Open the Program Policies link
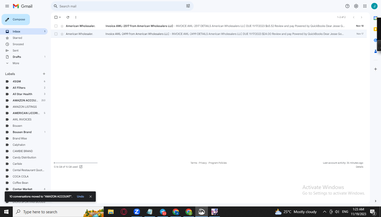This screenshot has height=217, width=381. click(x=217, y=163)
